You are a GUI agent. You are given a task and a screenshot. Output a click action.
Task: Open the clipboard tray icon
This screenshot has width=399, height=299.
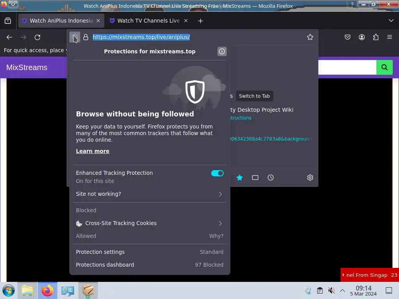point(320,290)
